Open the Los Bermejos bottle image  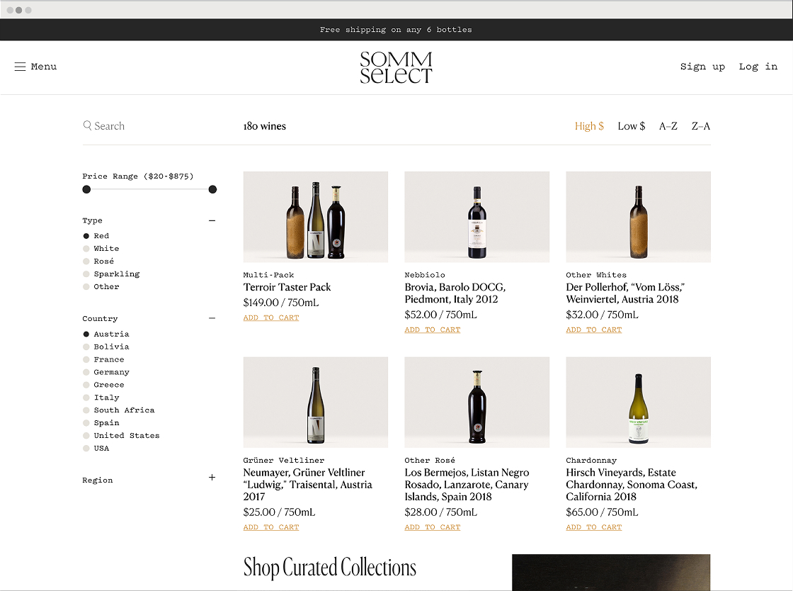pyautogui.click(x=477, y=403)
